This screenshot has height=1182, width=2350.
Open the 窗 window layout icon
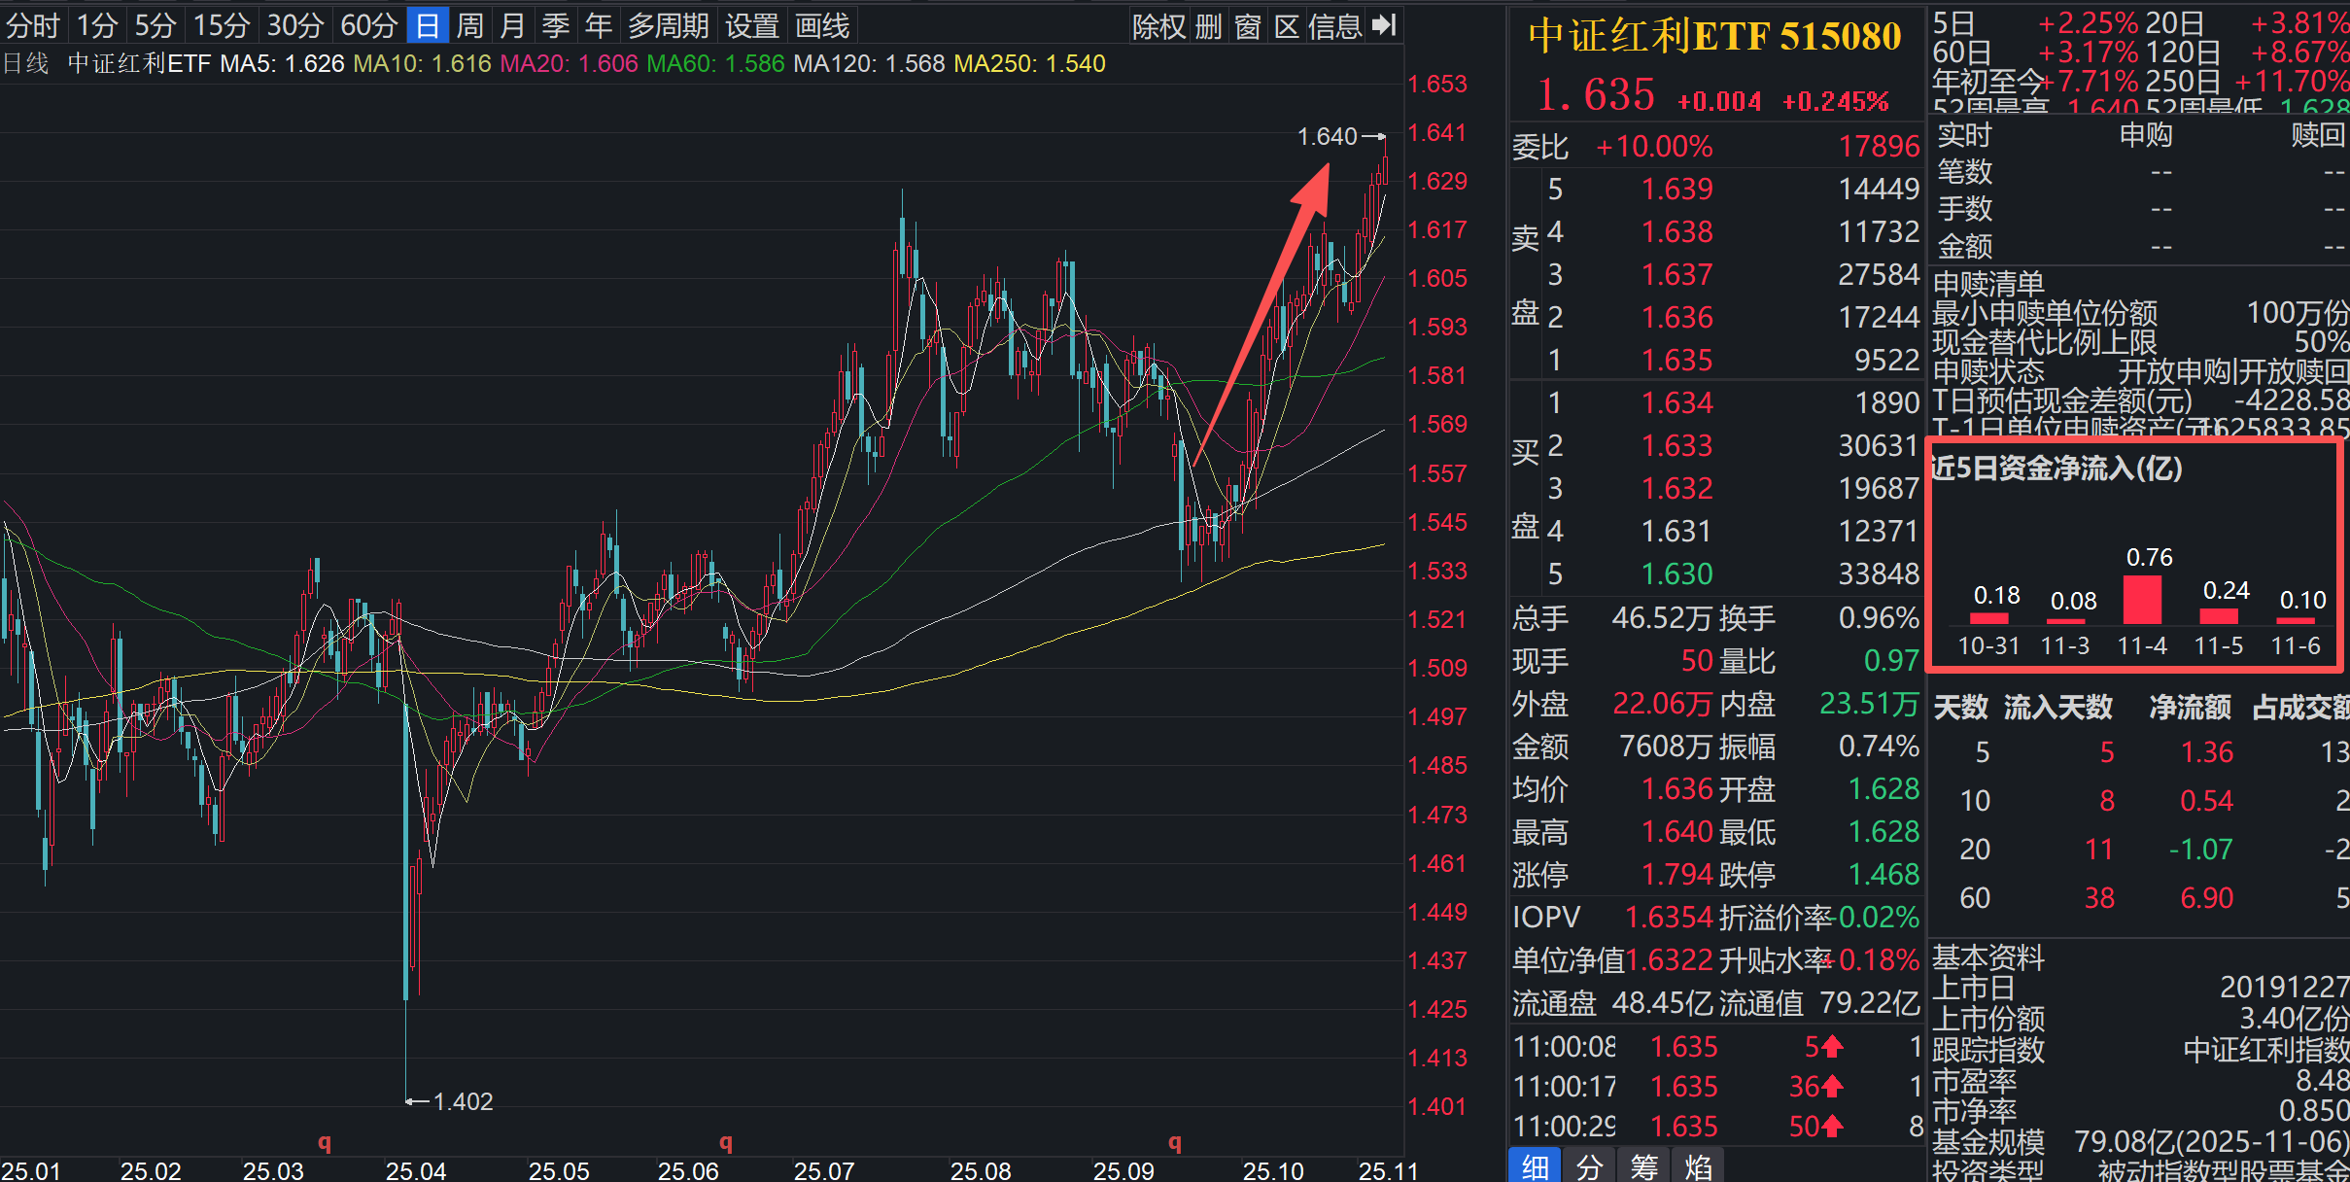(x=1248, y=25)
